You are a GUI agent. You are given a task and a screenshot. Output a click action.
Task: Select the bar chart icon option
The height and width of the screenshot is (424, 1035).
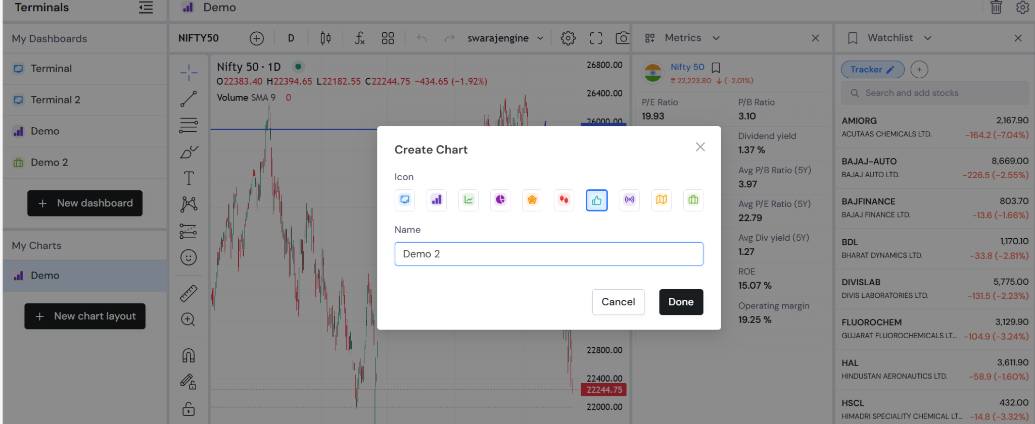pyautogui.click(x=437, y=200)
